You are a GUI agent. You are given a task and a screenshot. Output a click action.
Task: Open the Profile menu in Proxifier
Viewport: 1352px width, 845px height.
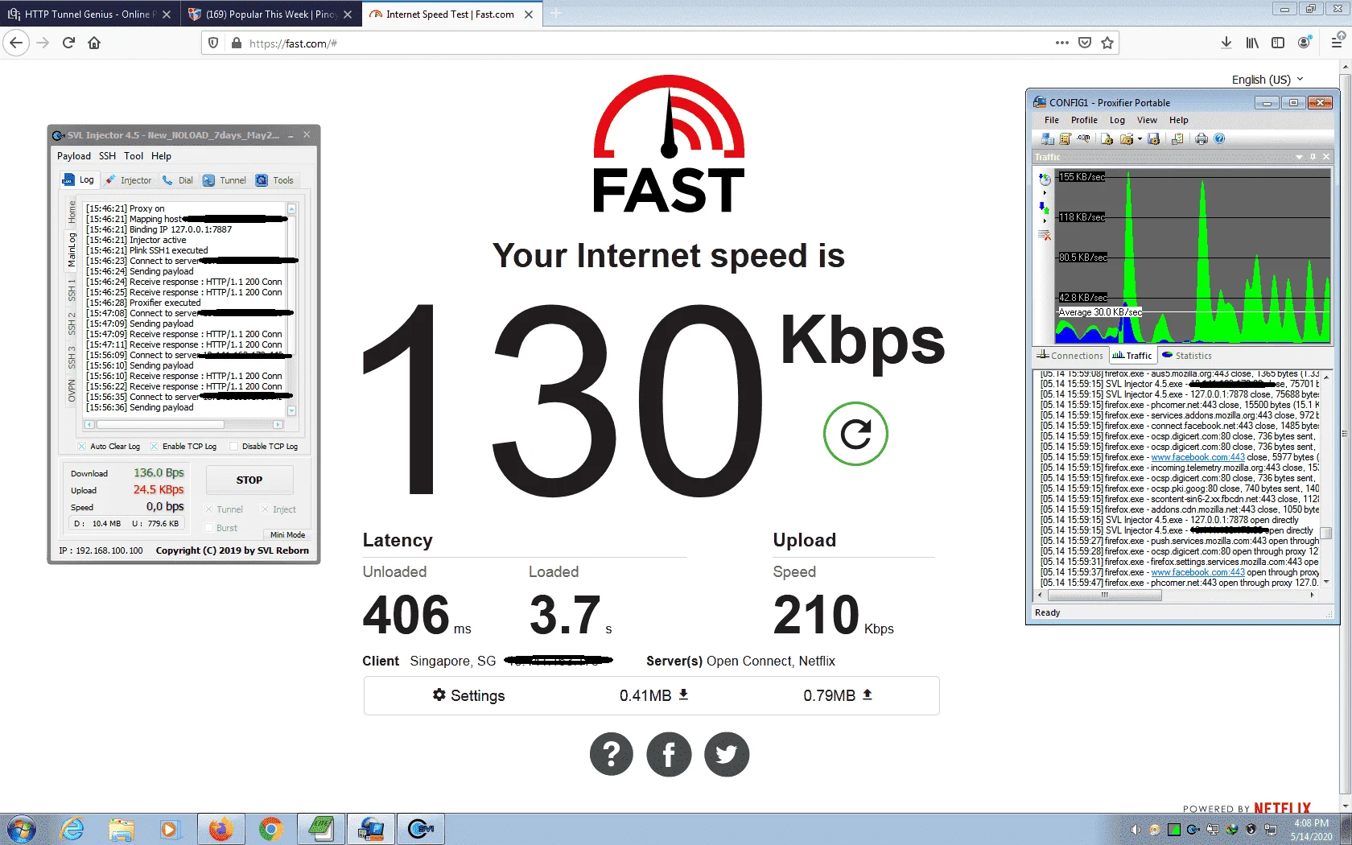[x=1084, y=120]
